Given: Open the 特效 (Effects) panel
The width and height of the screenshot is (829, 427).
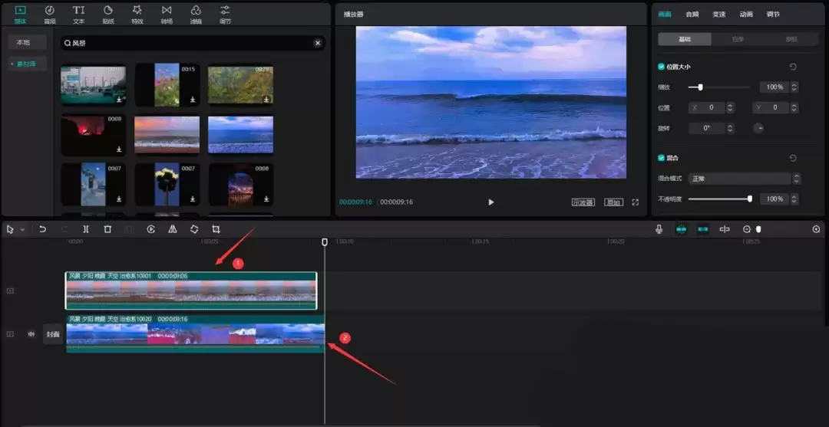Looking at the screenshot, I should [x=137, y=14].
